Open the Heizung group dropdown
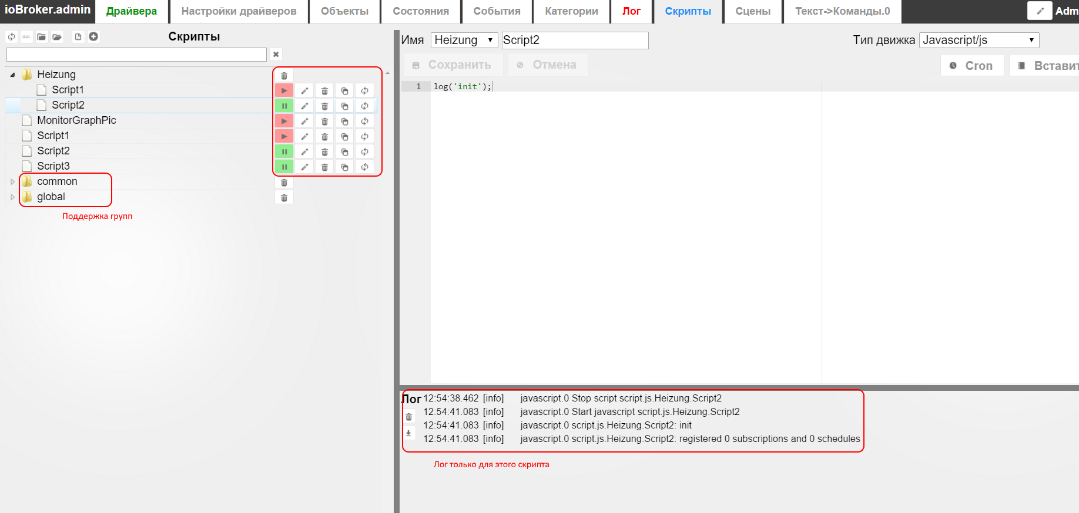 [x=464, y=40]
